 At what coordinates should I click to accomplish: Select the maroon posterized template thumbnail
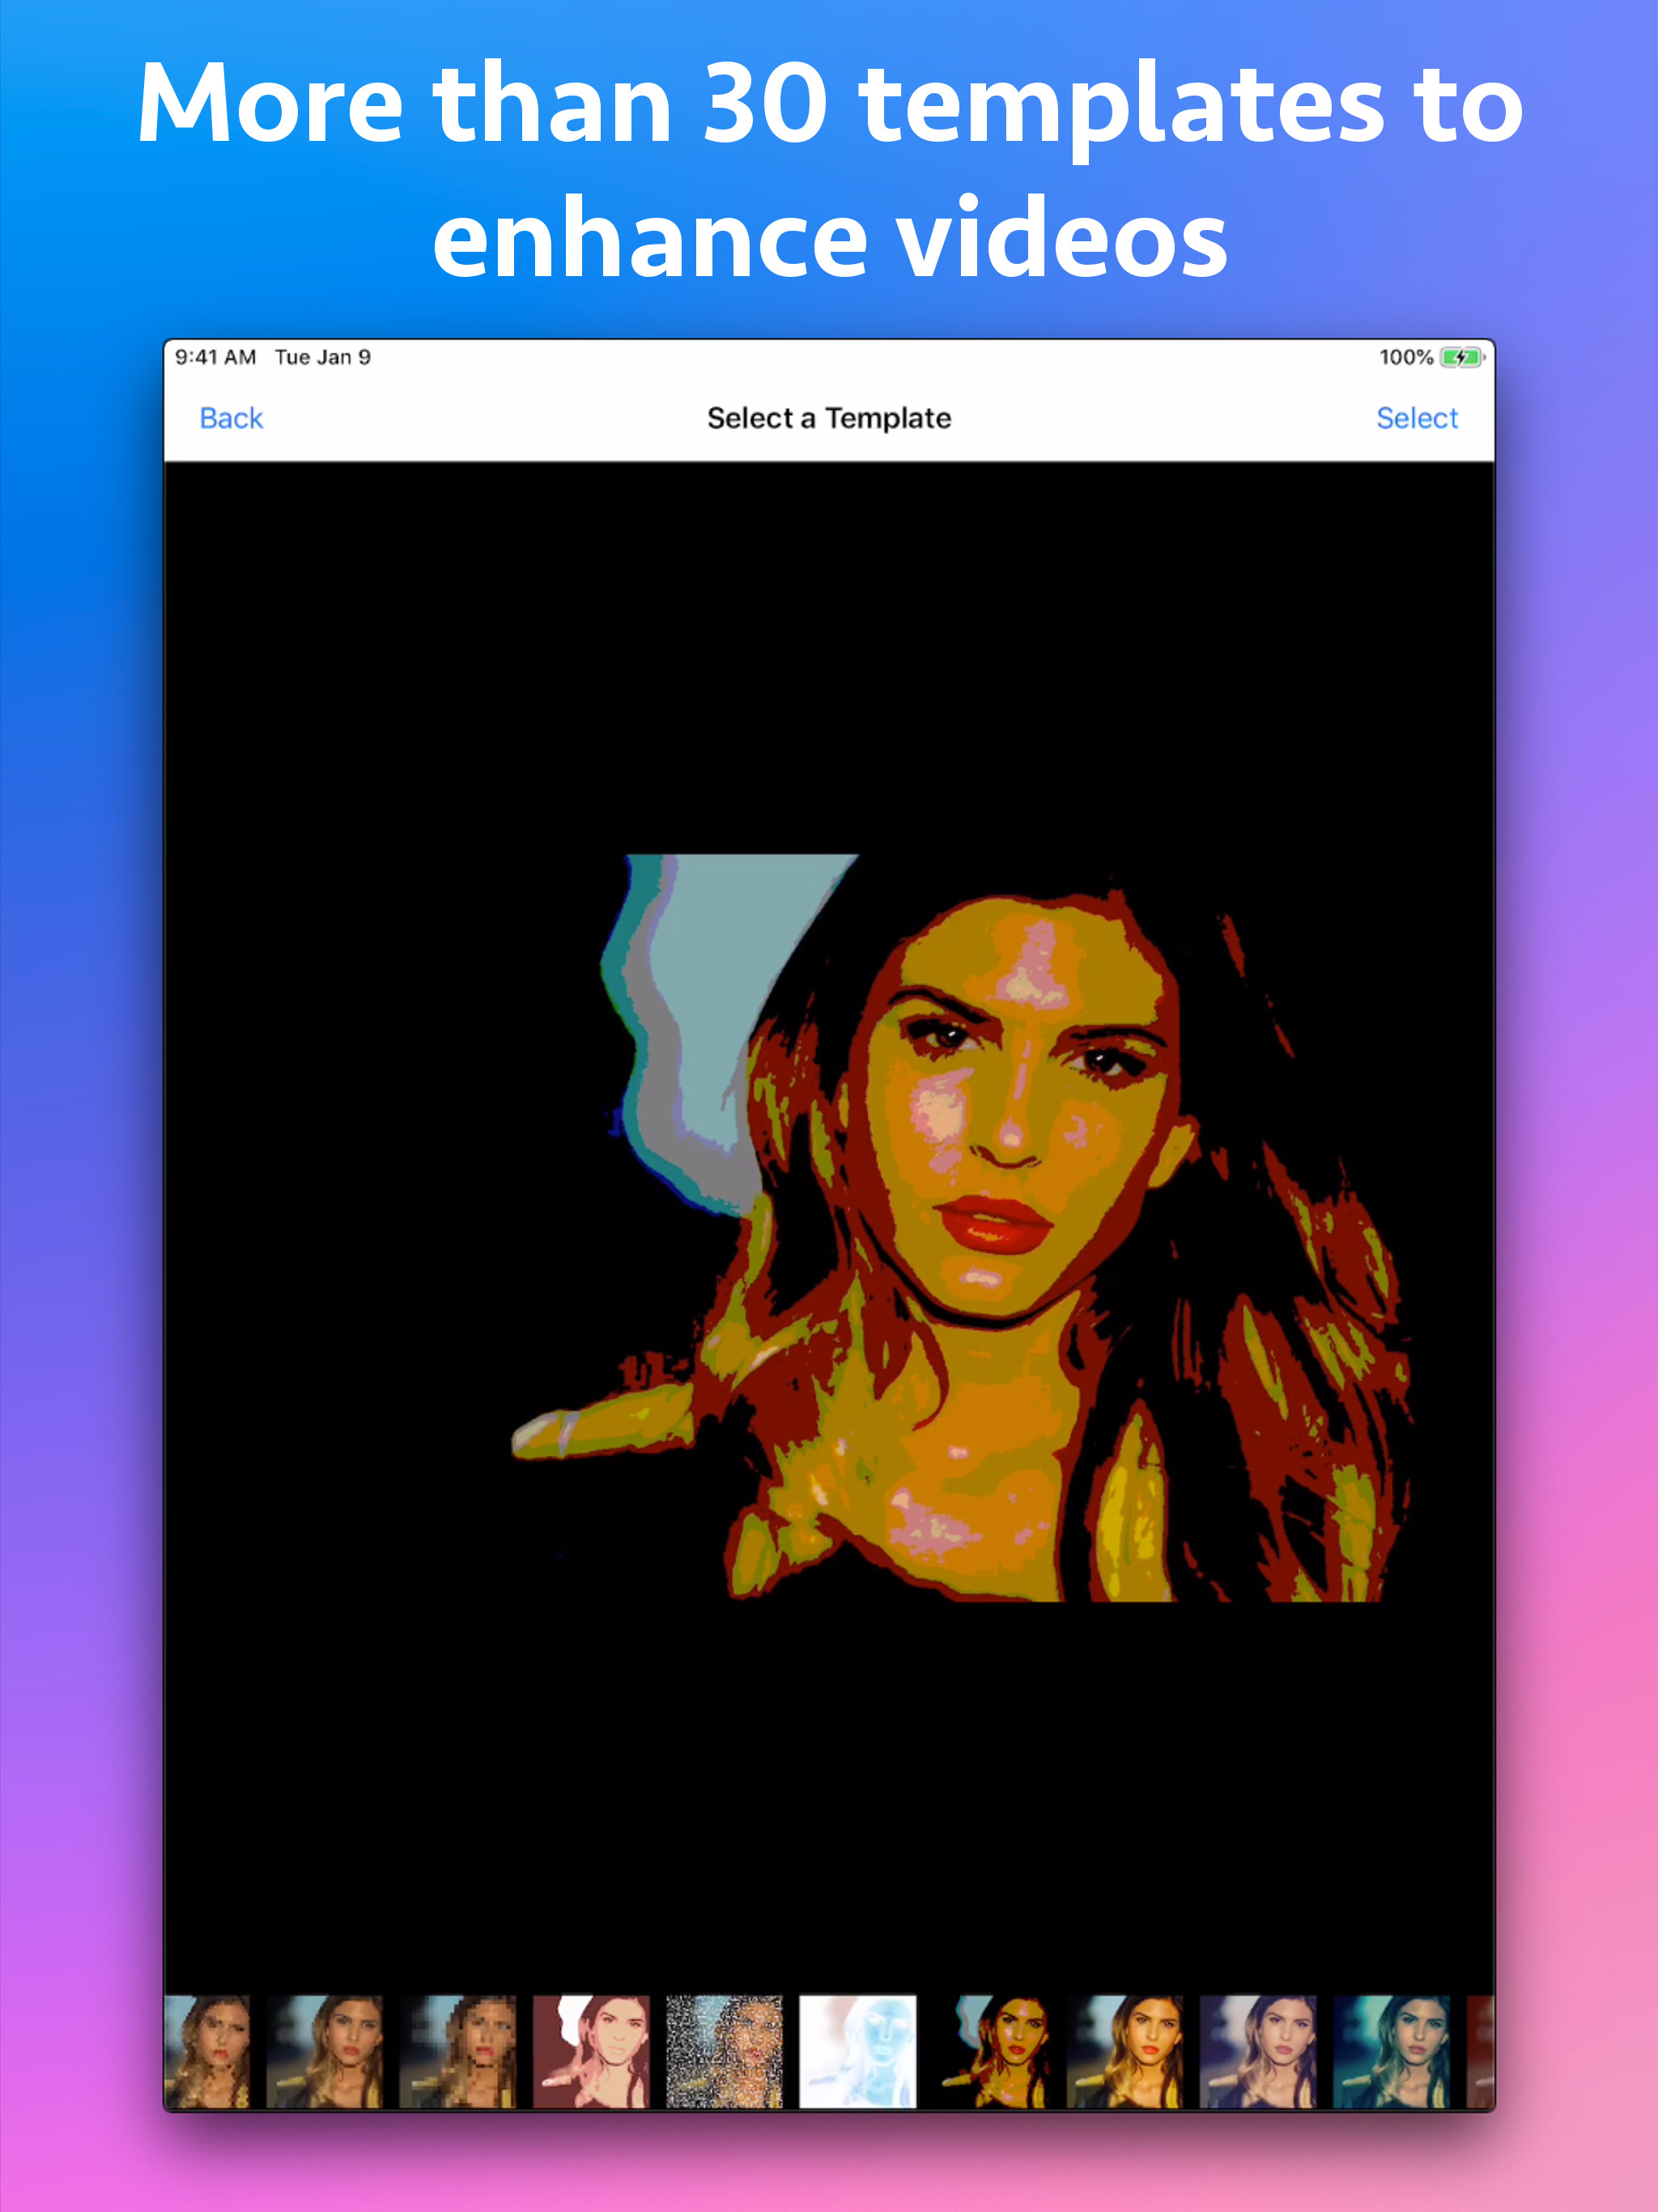click(591, 2051)
